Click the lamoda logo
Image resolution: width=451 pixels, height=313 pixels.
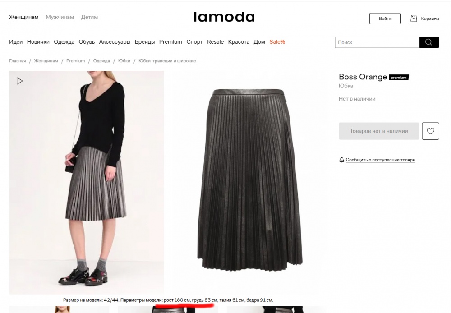(224, 17)
